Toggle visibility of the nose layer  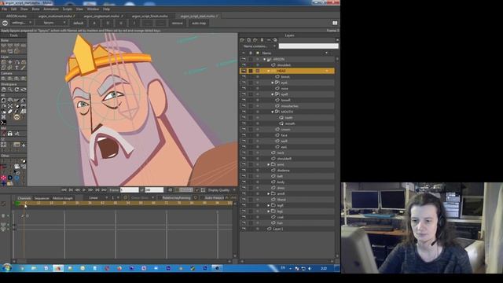[244, 88]
